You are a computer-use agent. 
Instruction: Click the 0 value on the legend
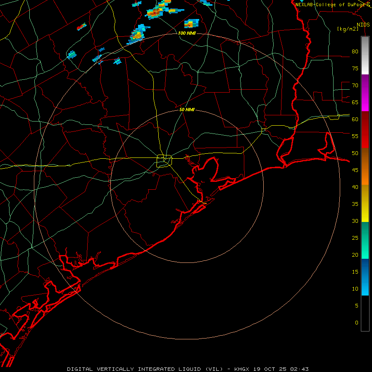tap(357, 323)
